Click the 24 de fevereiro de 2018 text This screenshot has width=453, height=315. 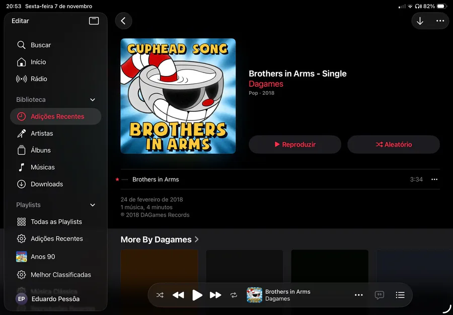point(152,200)
